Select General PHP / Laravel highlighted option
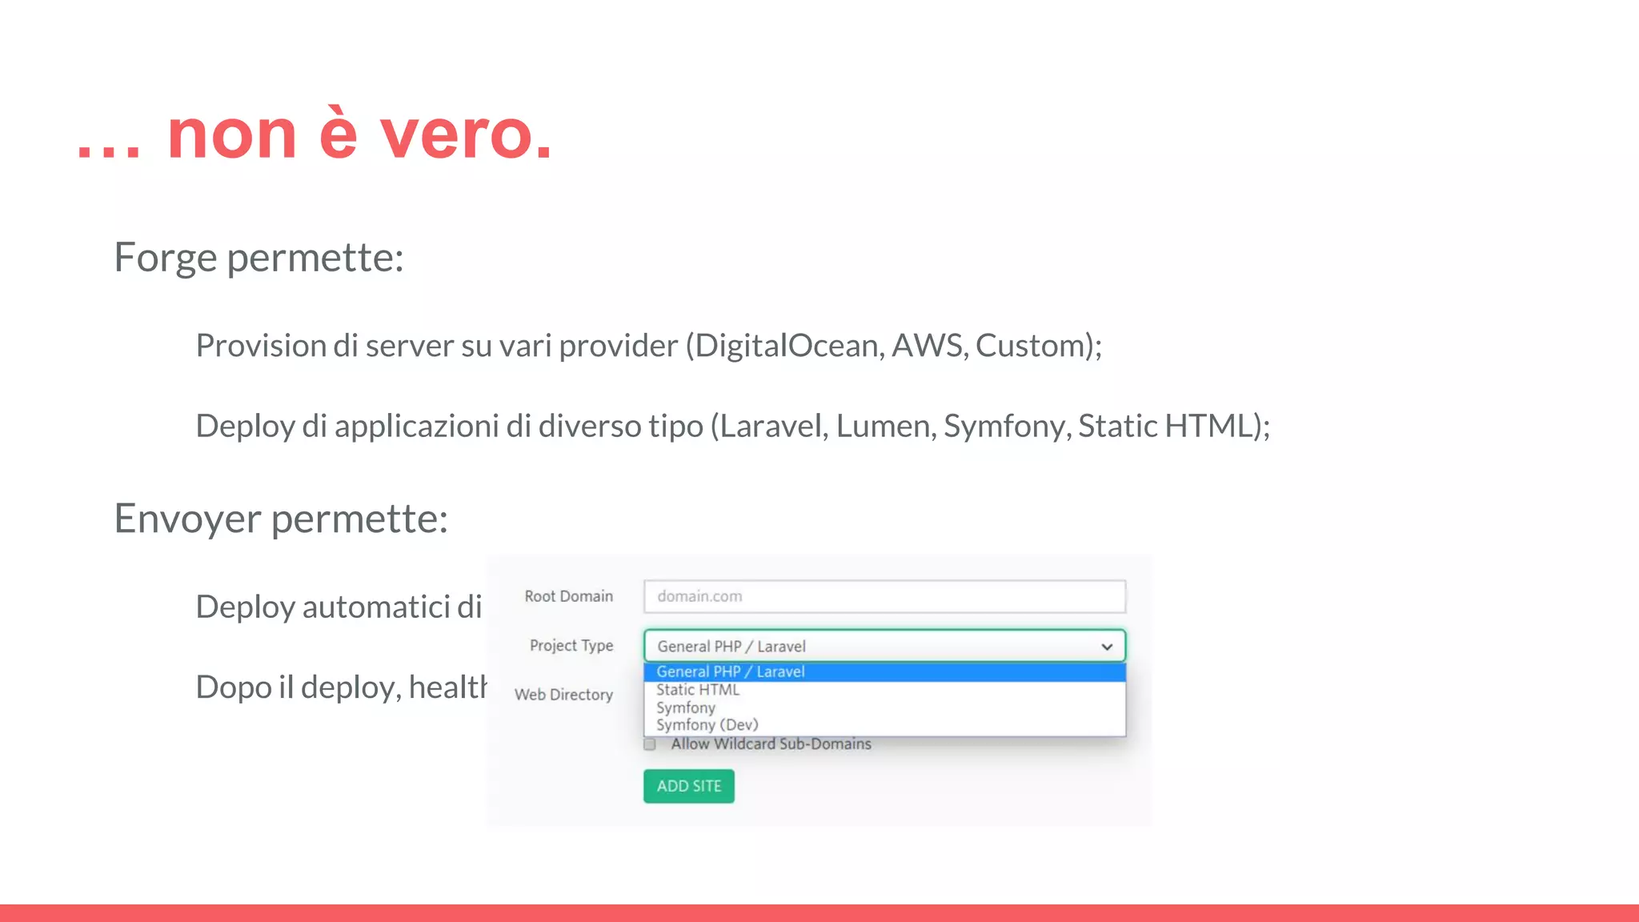1639x922 pixels. tap(884, 671)
